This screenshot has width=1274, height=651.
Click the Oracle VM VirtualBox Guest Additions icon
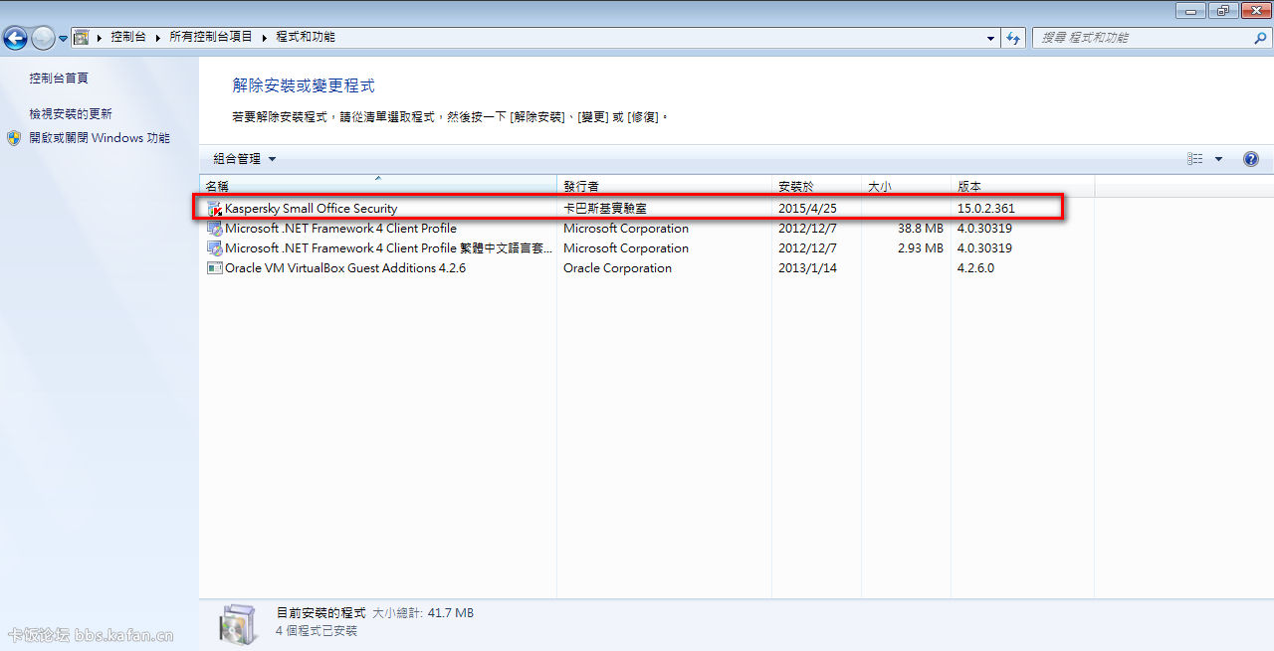pos(214,268)
